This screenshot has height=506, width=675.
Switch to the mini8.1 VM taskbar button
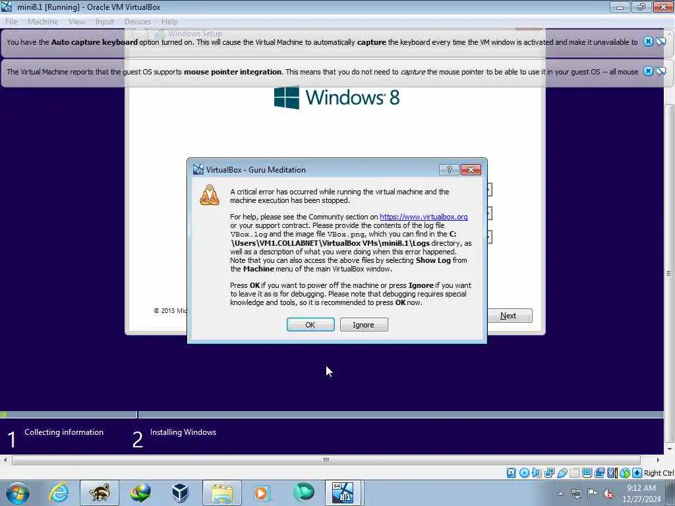pos(343,493)
